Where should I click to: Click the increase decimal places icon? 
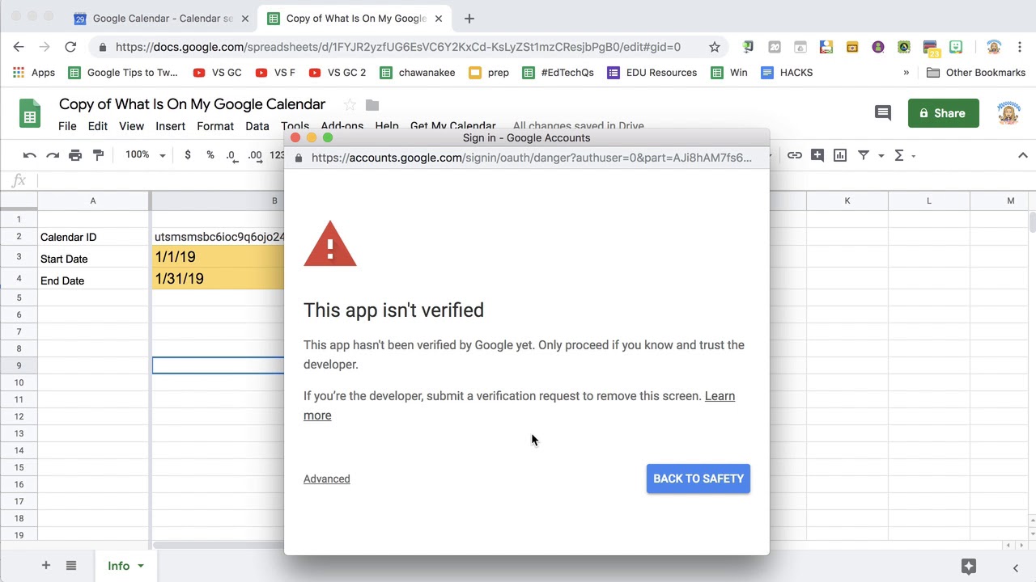255,155
